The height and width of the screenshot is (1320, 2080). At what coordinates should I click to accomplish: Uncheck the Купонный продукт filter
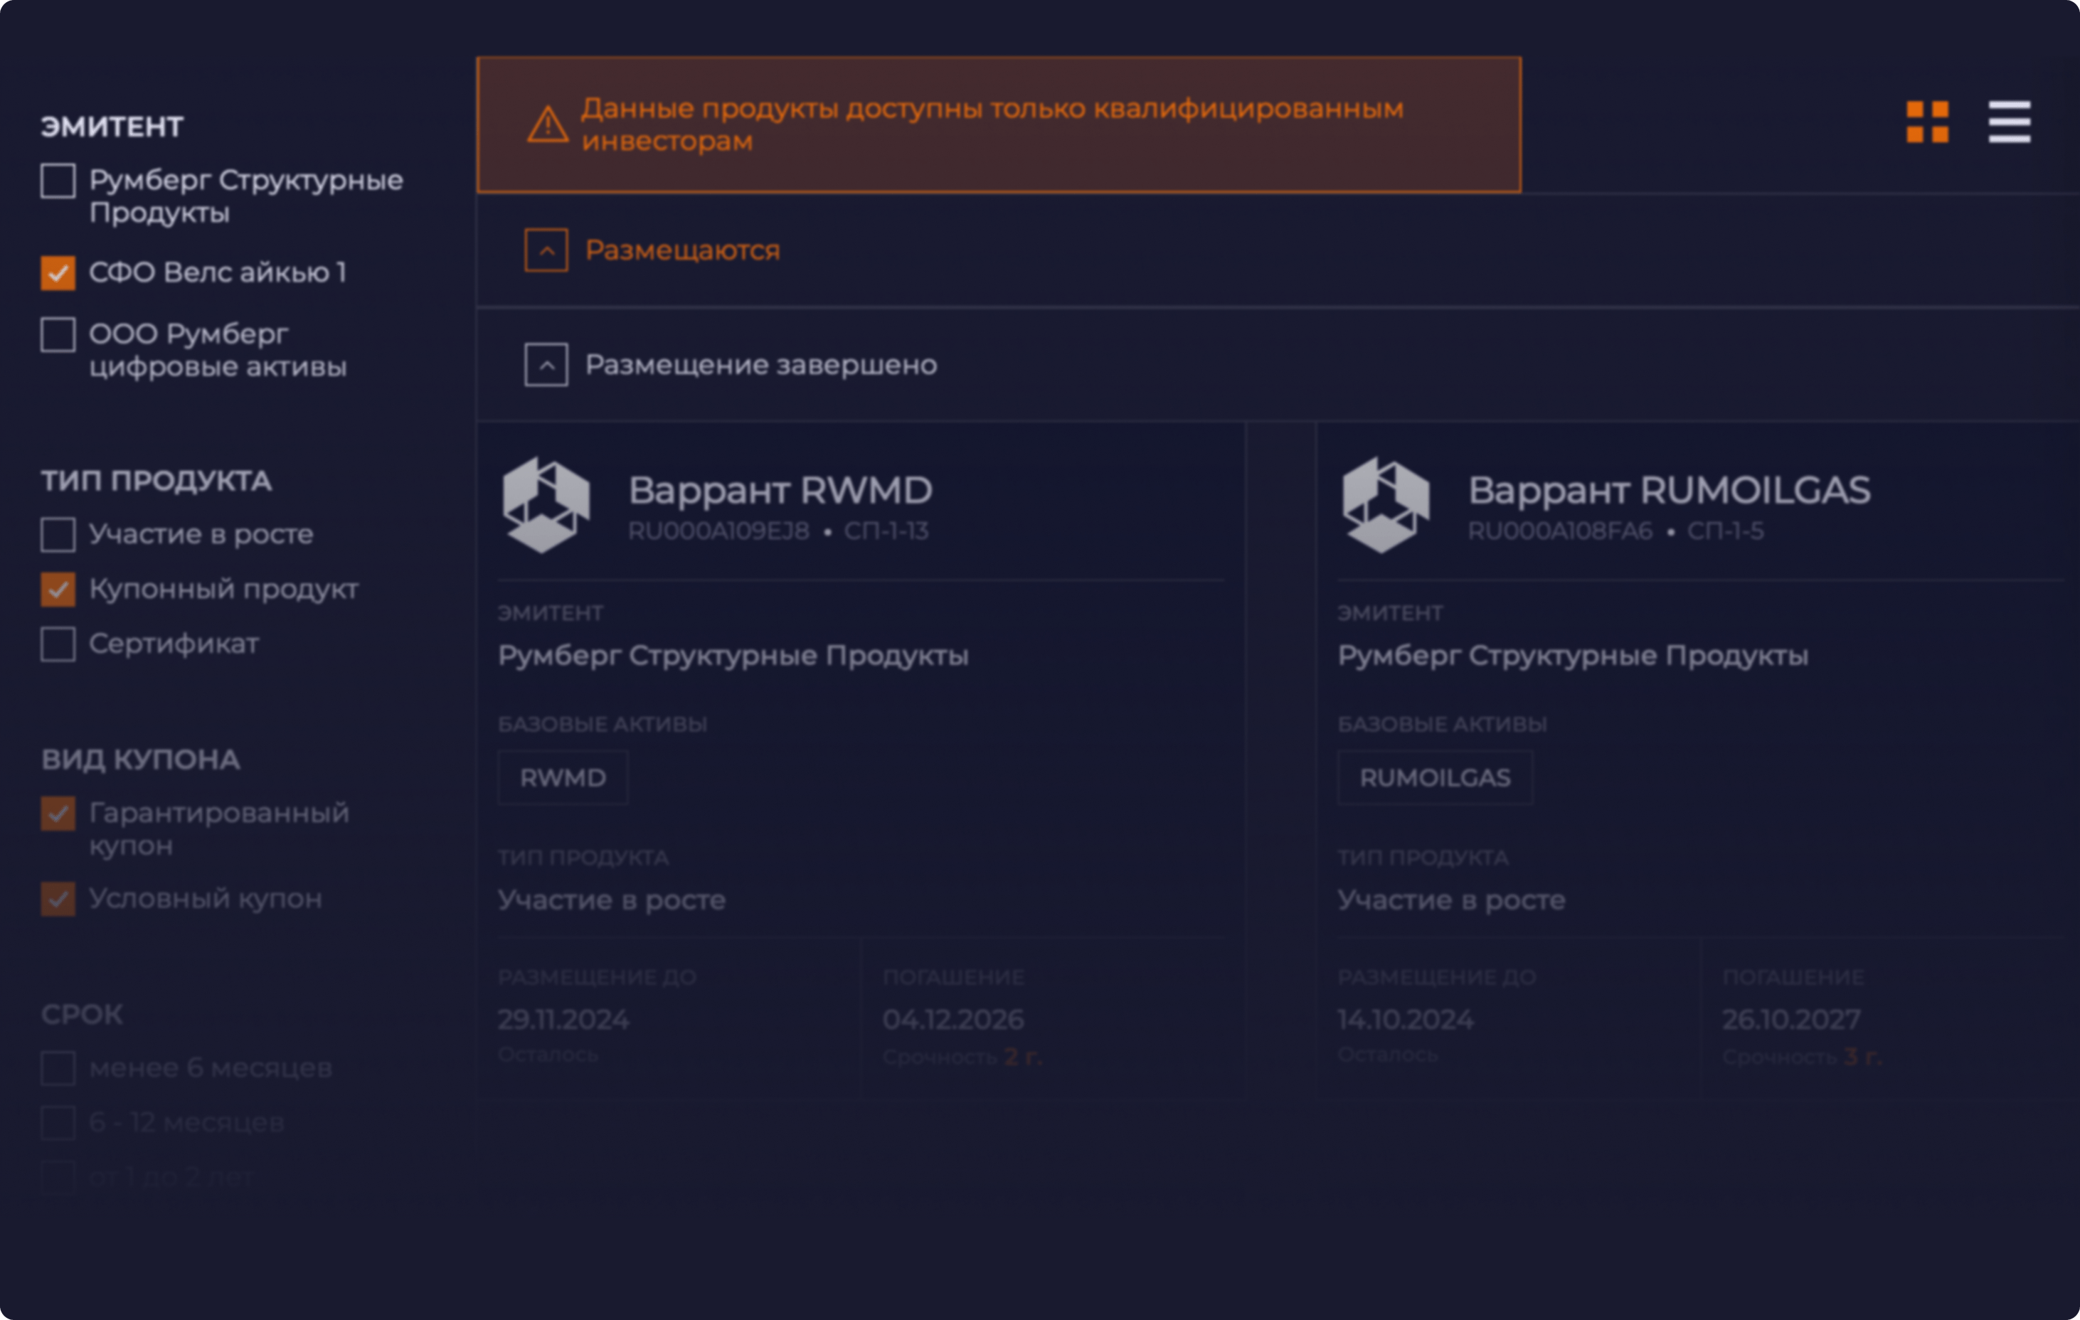[58, 590]
